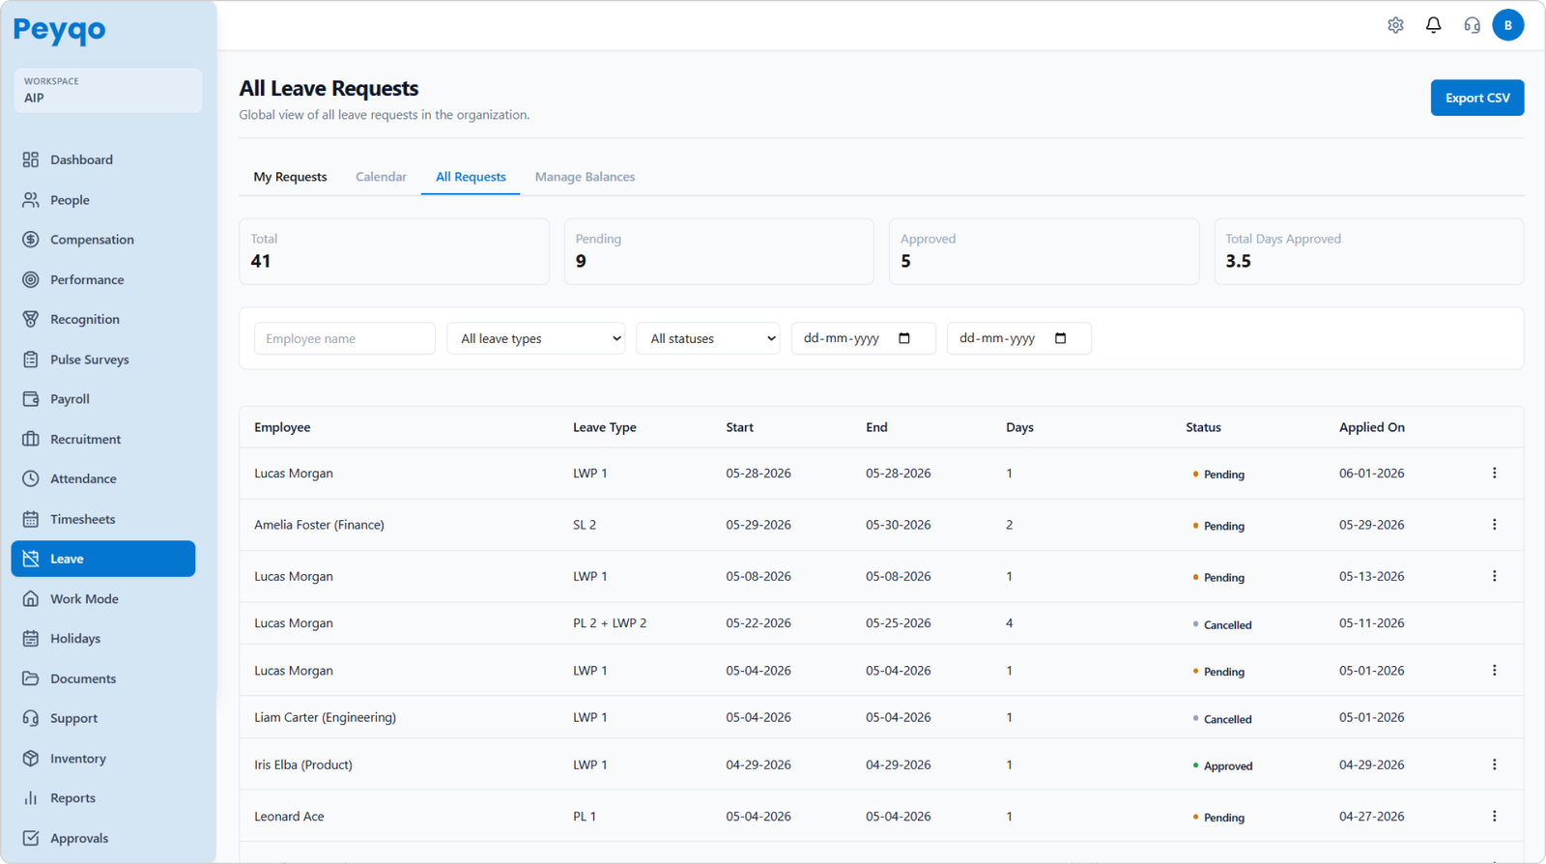Click the Pending 9 summary card

(719, 251)
